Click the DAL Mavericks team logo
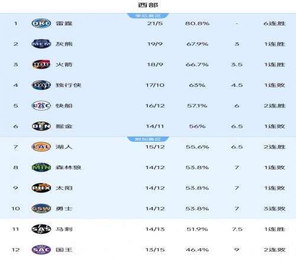This screenshot has height=260, width=296. pyautogui.click(x=41, y=85)
